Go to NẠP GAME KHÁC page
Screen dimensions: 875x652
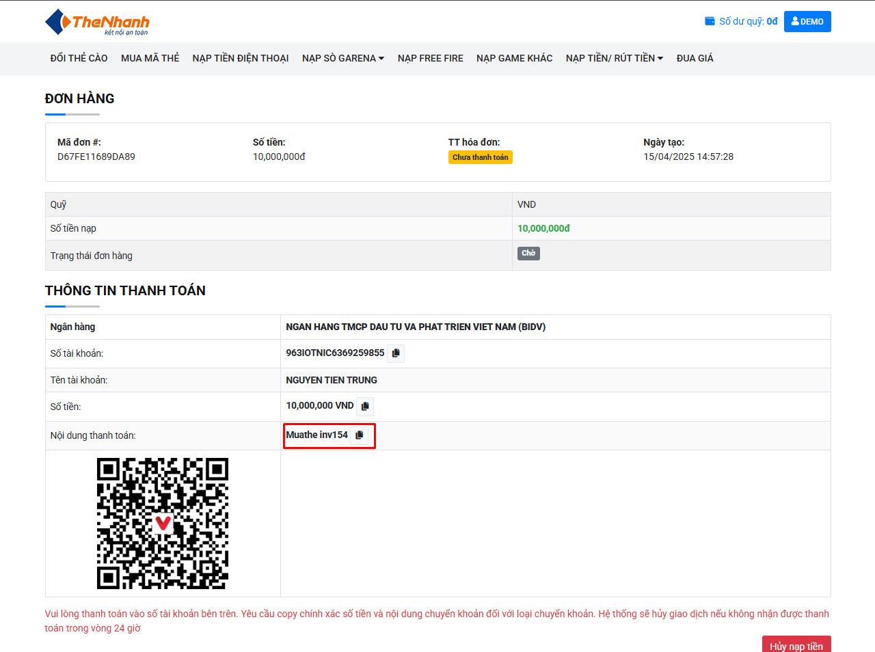coord(515,58)
